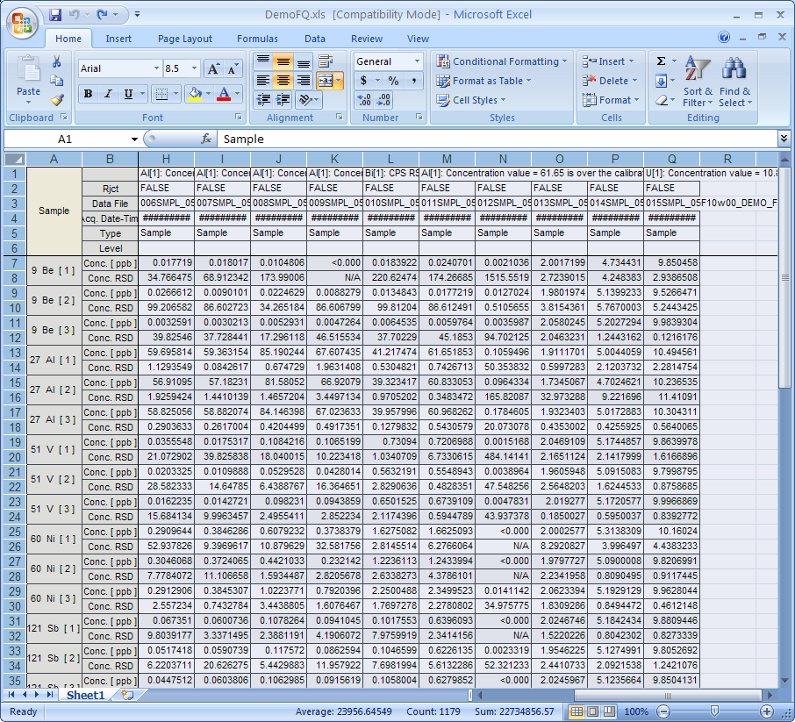Viewport: 795px width, 722px height.
Task: Click Merge and Center icon
Action: (325, 81)
